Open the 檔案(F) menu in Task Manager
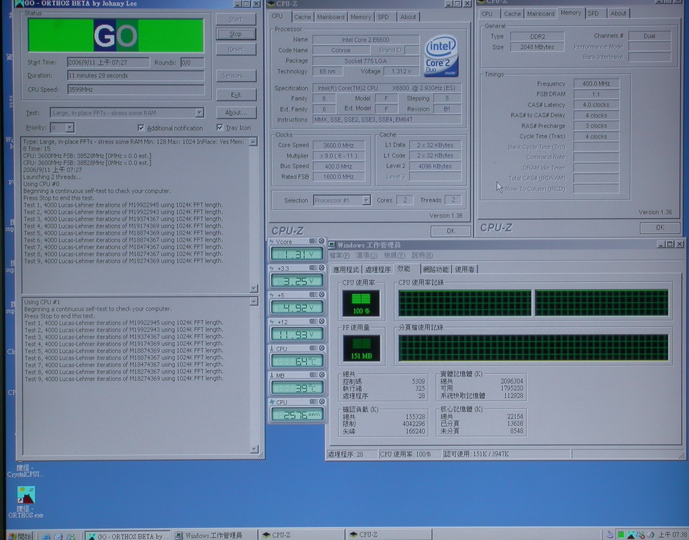This screenshot has width=689, height=540. tap(340, 255)
